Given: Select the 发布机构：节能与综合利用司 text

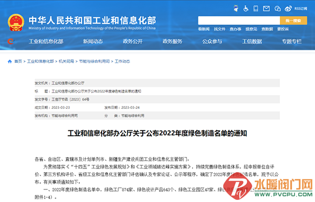Looking at the screenshot, I should coord(56,116).
